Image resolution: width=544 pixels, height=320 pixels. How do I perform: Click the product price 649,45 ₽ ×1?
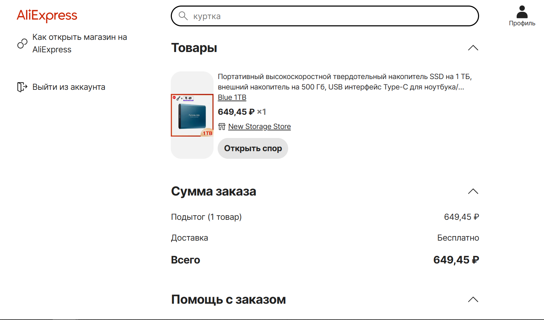coord(242,112)
